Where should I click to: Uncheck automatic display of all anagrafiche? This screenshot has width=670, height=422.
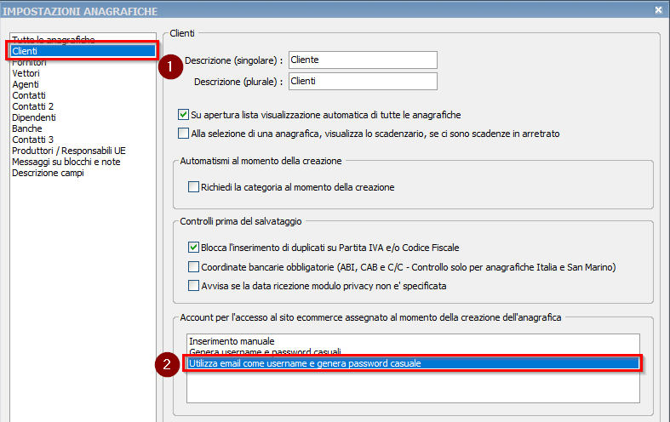tap(184, 114)
